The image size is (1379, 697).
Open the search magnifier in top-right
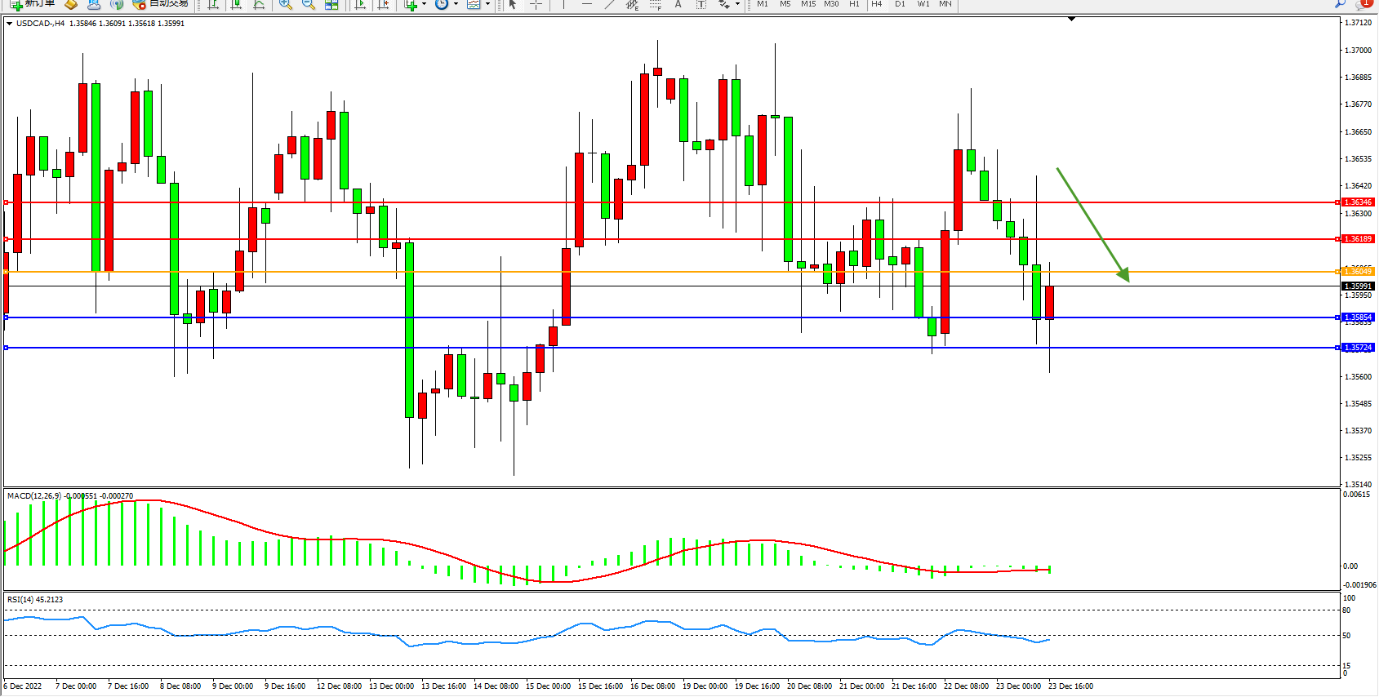pos(1340,4)
